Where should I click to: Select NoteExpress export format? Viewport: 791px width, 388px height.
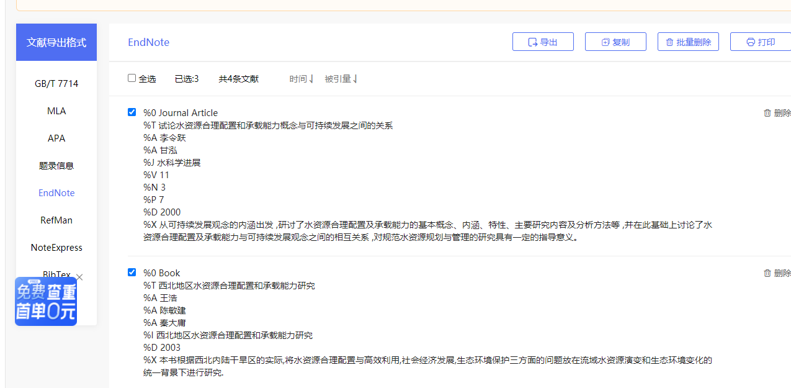(x=56, y=248)
